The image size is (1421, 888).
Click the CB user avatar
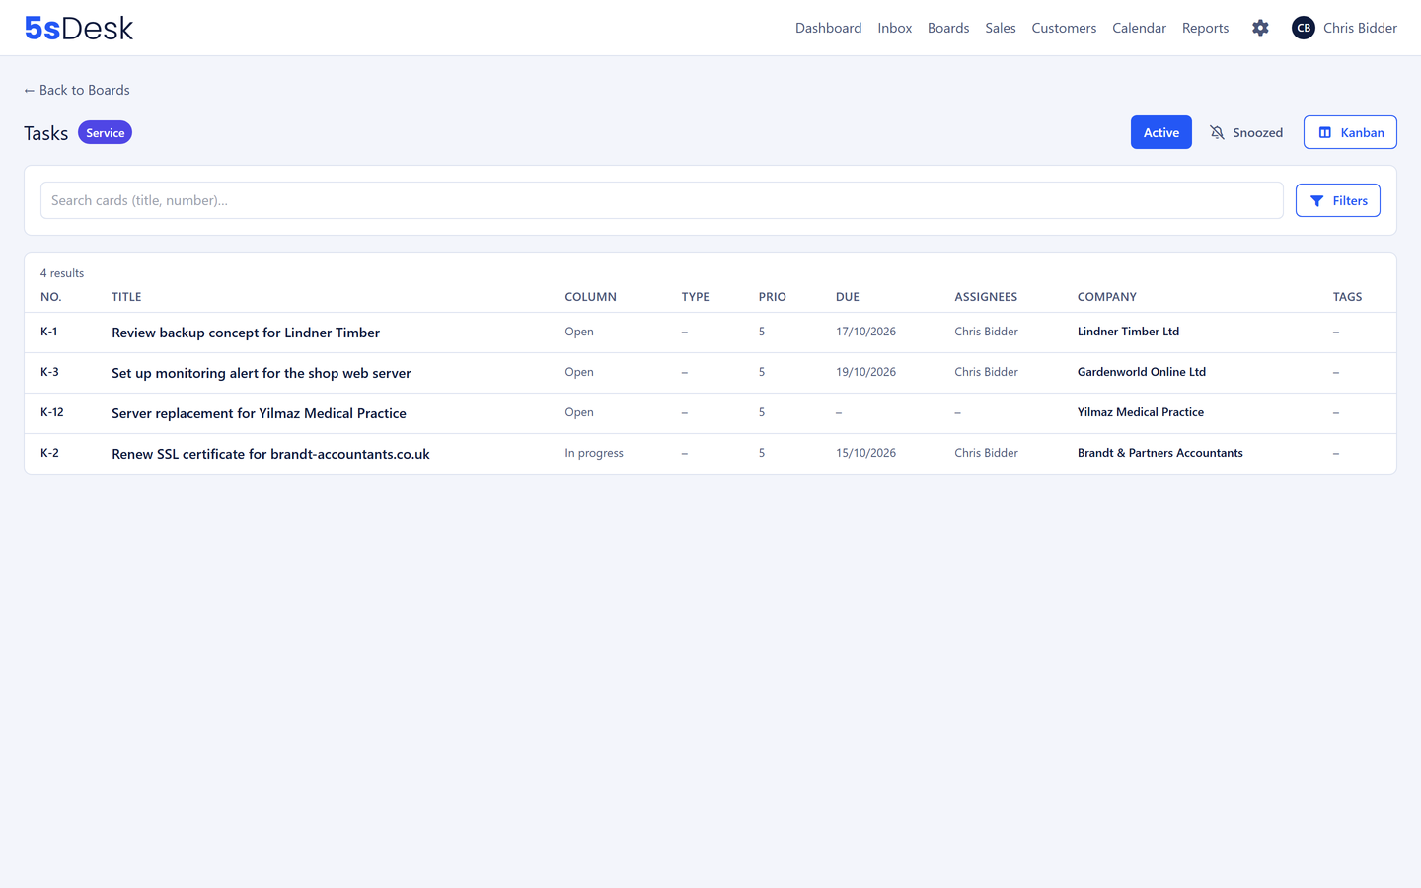click(1304, 28)
